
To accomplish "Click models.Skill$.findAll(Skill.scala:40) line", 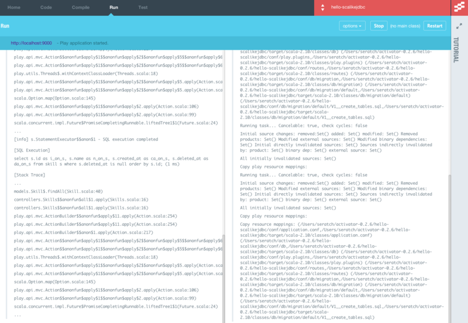I will click(58, 191).
